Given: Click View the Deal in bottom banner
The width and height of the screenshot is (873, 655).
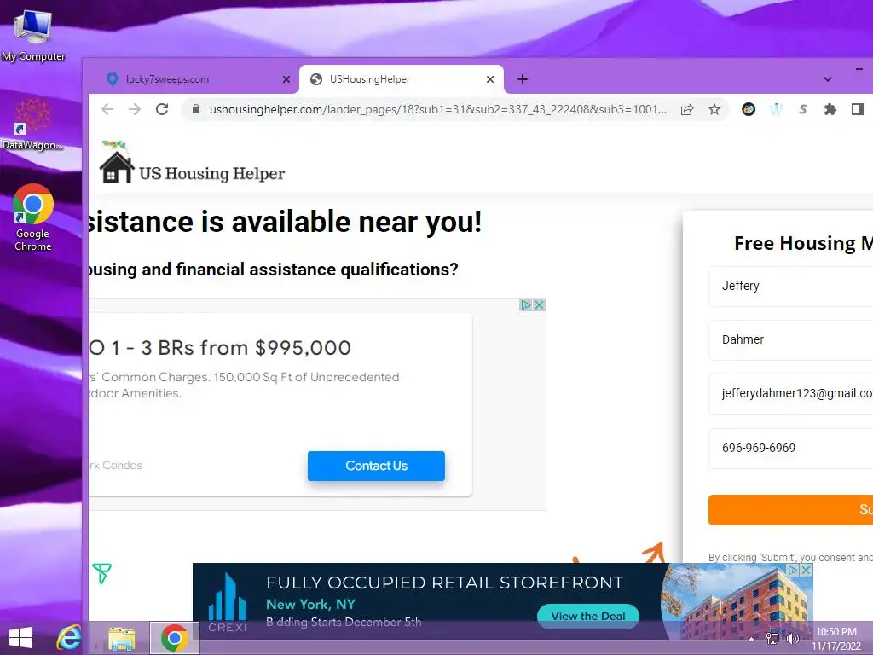Looking at the screenshot, I should [588, 616].
